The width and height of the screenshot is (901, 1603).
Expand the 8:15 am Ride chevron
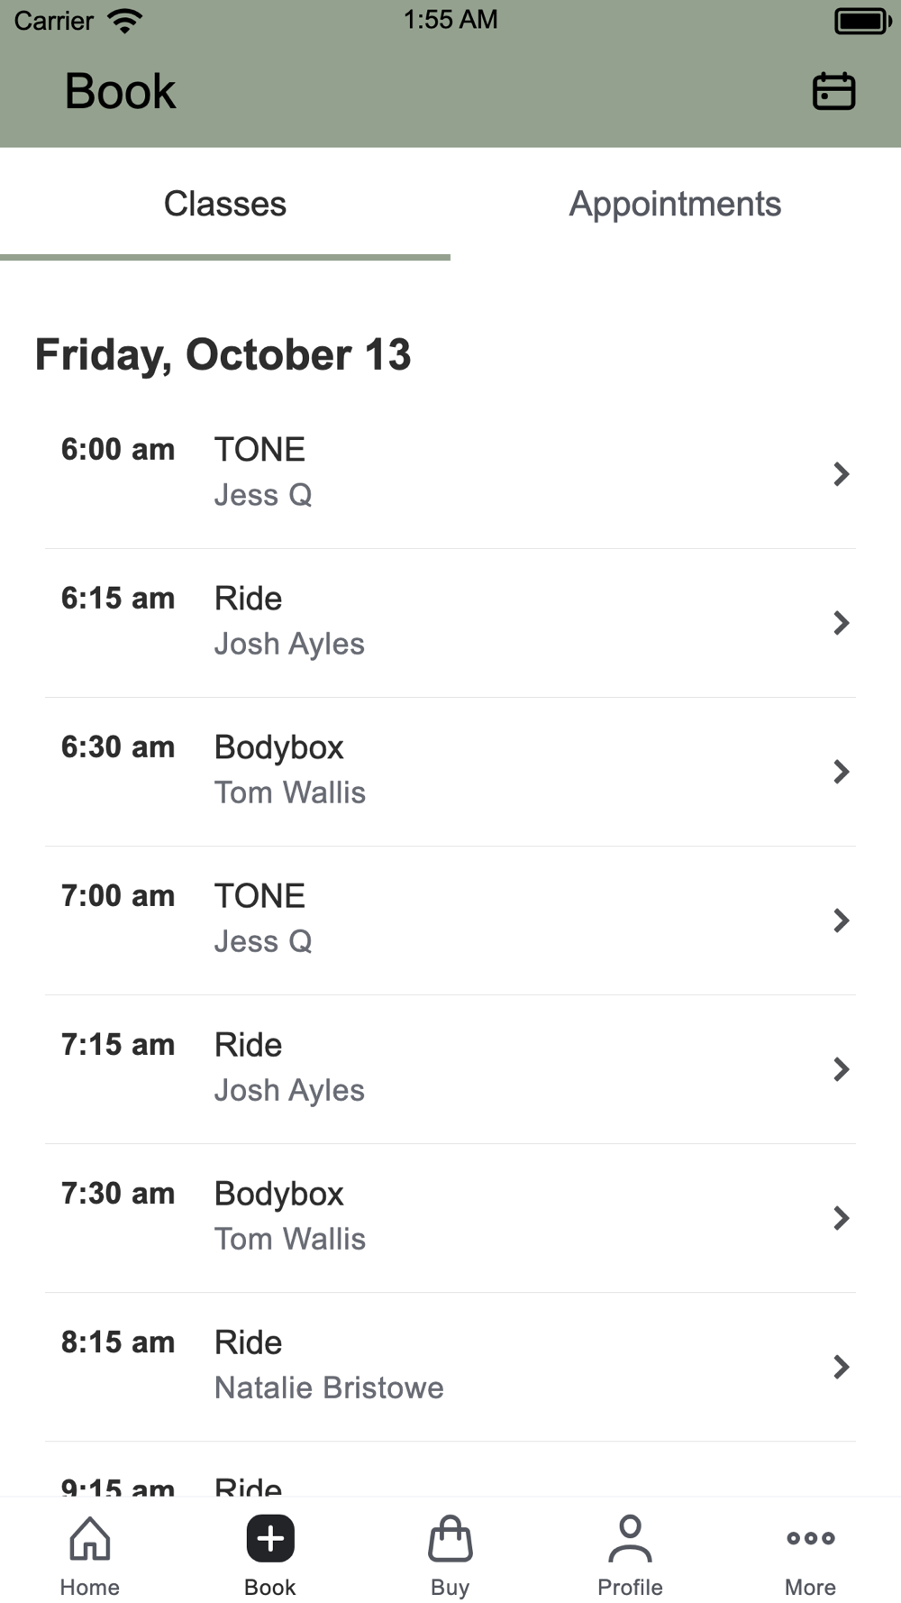842,1367
